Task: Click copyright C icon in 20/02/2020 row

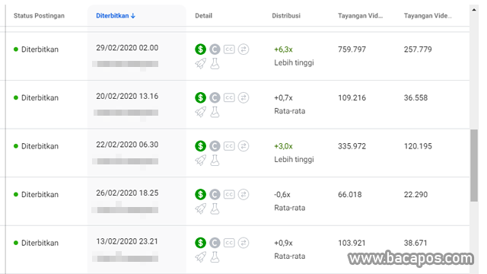Action: tap(215, 97)
